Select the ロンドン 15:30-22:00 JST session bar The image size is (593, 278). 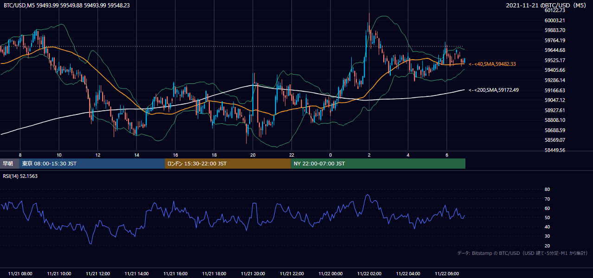228,164
